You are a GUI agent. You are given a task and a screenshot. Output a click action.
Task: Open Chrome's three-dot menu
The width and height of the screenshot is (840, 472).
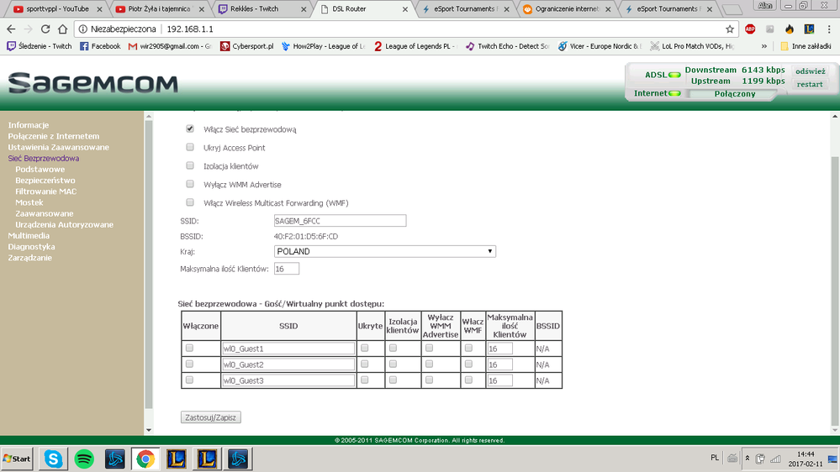(x=827, y=29)
